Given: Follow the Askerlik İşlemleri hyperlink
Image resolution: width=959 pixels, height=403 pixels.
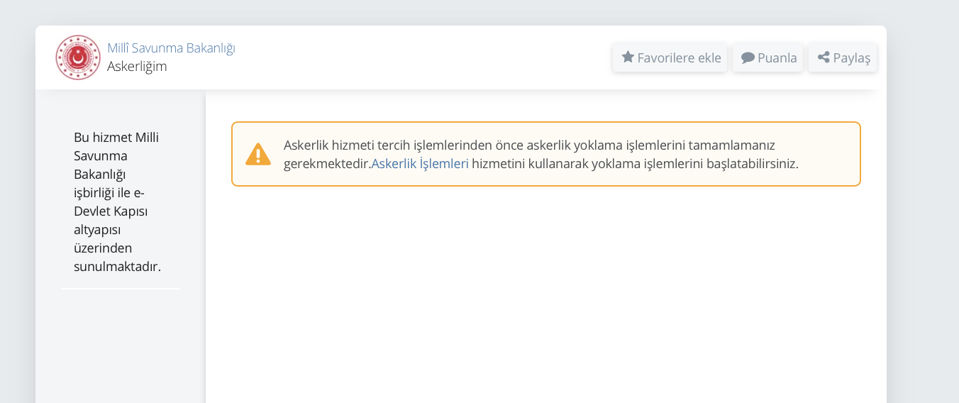Looking at the screenshot, I should coord(420,163).
